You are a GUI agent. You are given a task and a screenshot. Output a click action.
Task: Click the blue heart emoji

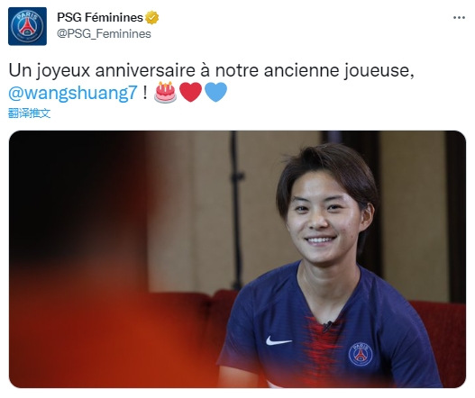215,92
